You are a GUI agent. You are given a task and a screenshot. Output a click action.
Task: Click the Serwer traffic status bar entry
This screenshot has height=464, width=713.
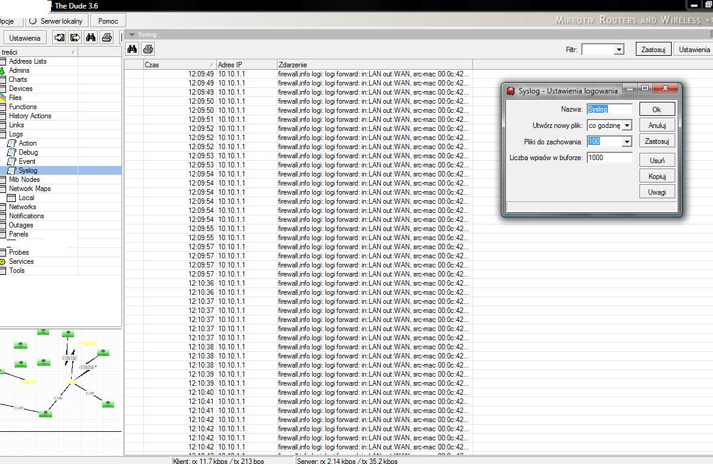[x=347, y=461]
